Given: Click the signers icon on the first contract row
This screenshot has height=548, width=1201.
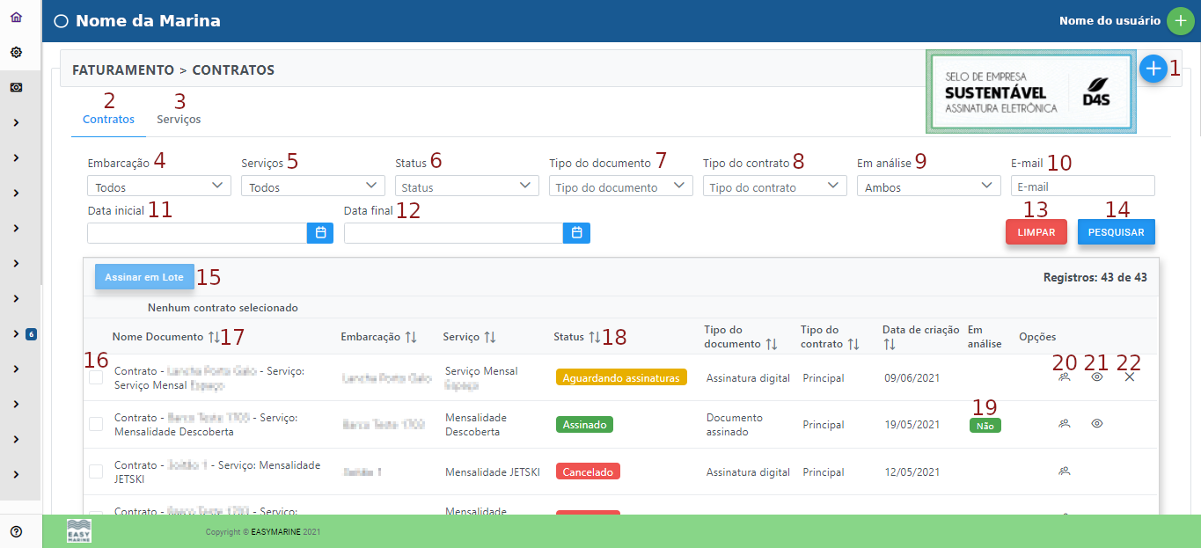Looking at the screenshot, I should tap(1064, 376).
